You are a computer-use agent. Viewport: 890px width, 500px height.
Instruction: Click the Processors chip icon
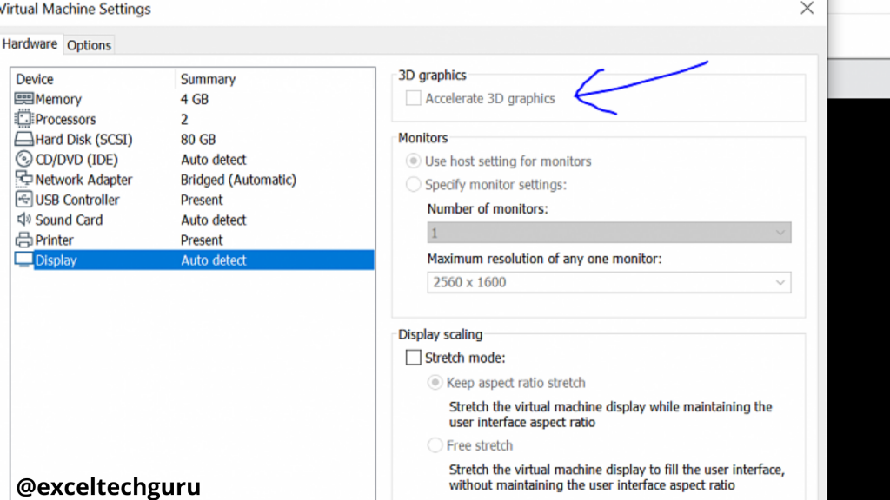tap(23, 119)
